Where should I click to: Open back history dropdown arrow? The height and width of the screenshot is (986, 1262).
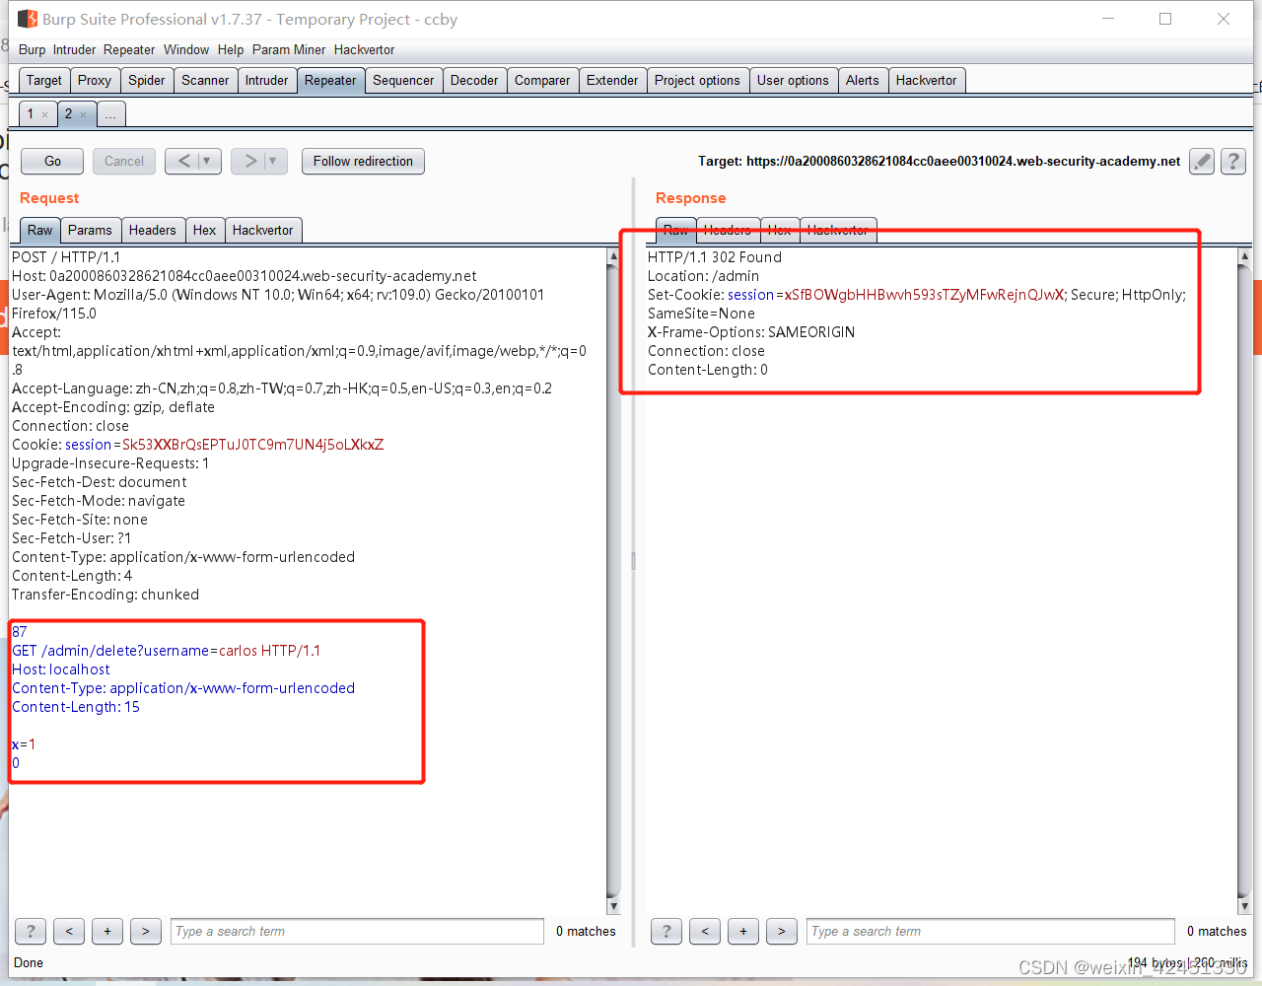(x=207, y=161)
